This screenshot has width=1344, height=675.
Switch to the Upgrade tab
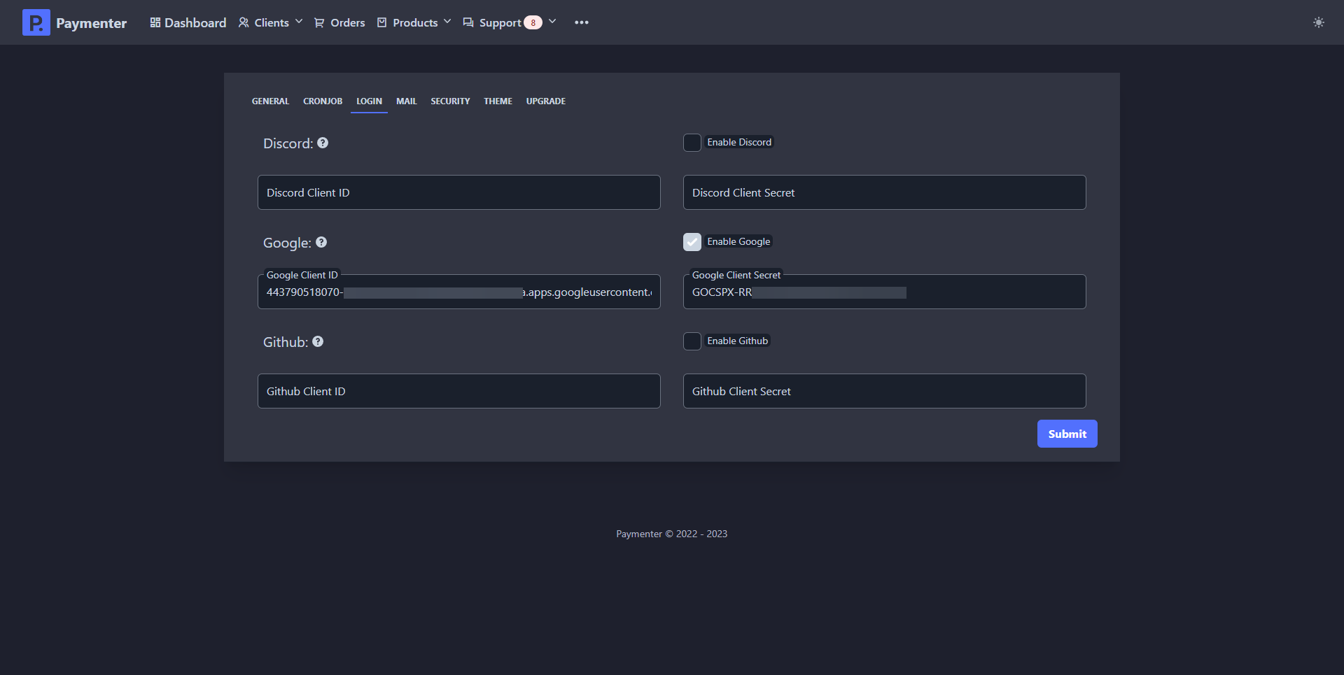point(546,101)
